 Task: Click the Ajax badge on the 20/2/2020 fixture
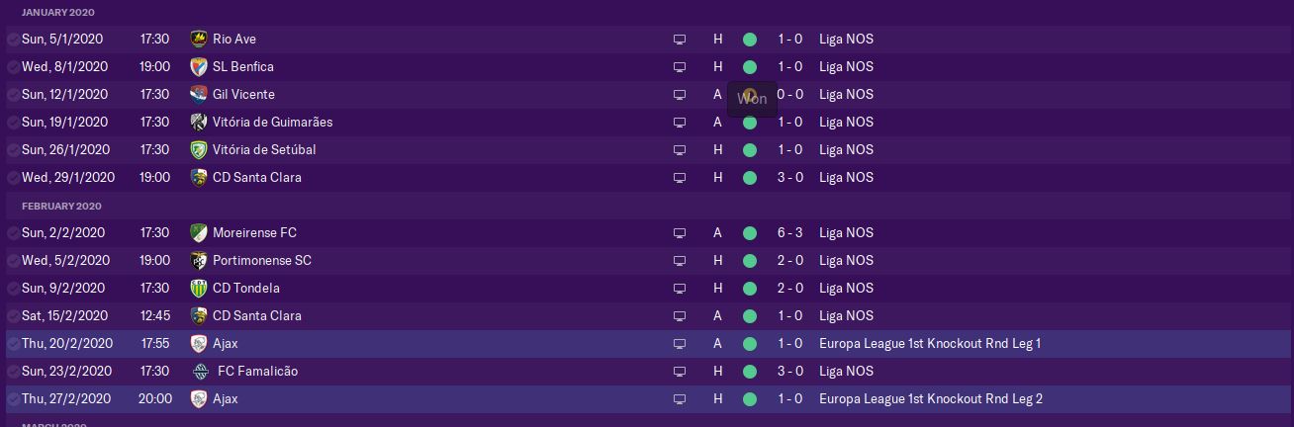199,344
